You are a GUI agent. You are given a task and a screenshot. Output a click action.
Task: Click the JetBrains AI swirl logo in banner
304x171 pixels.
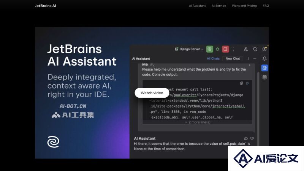[x=53, y=142]
